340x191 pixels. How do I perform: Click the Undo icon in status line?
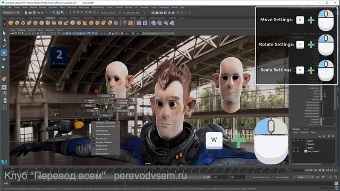(38, 13)
